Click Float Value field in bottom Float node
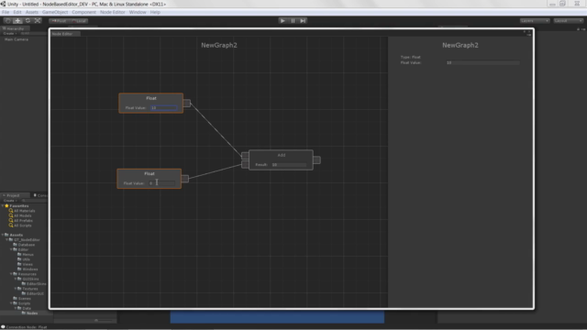Image resolution: width=587 pixels, height=330 pixels. pyautogui.click(x=162, y=183)
